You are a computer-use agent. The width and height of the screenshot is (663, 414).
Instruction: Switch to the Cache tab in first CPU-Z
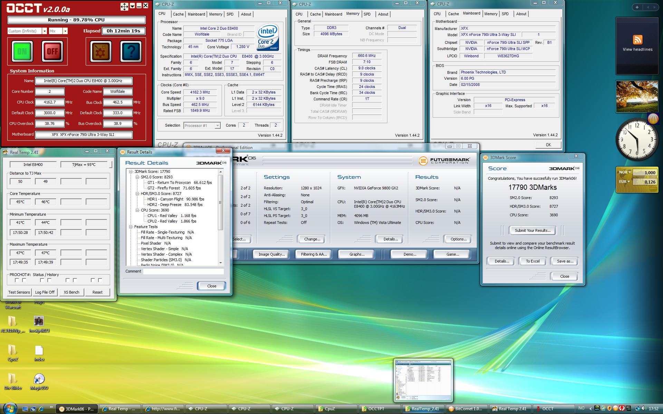(178, 14)
